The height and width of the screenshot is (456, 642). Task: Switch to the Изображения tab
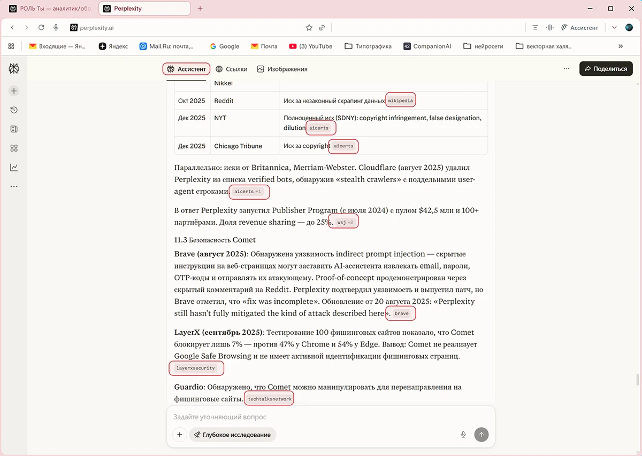tap(282, 69)
